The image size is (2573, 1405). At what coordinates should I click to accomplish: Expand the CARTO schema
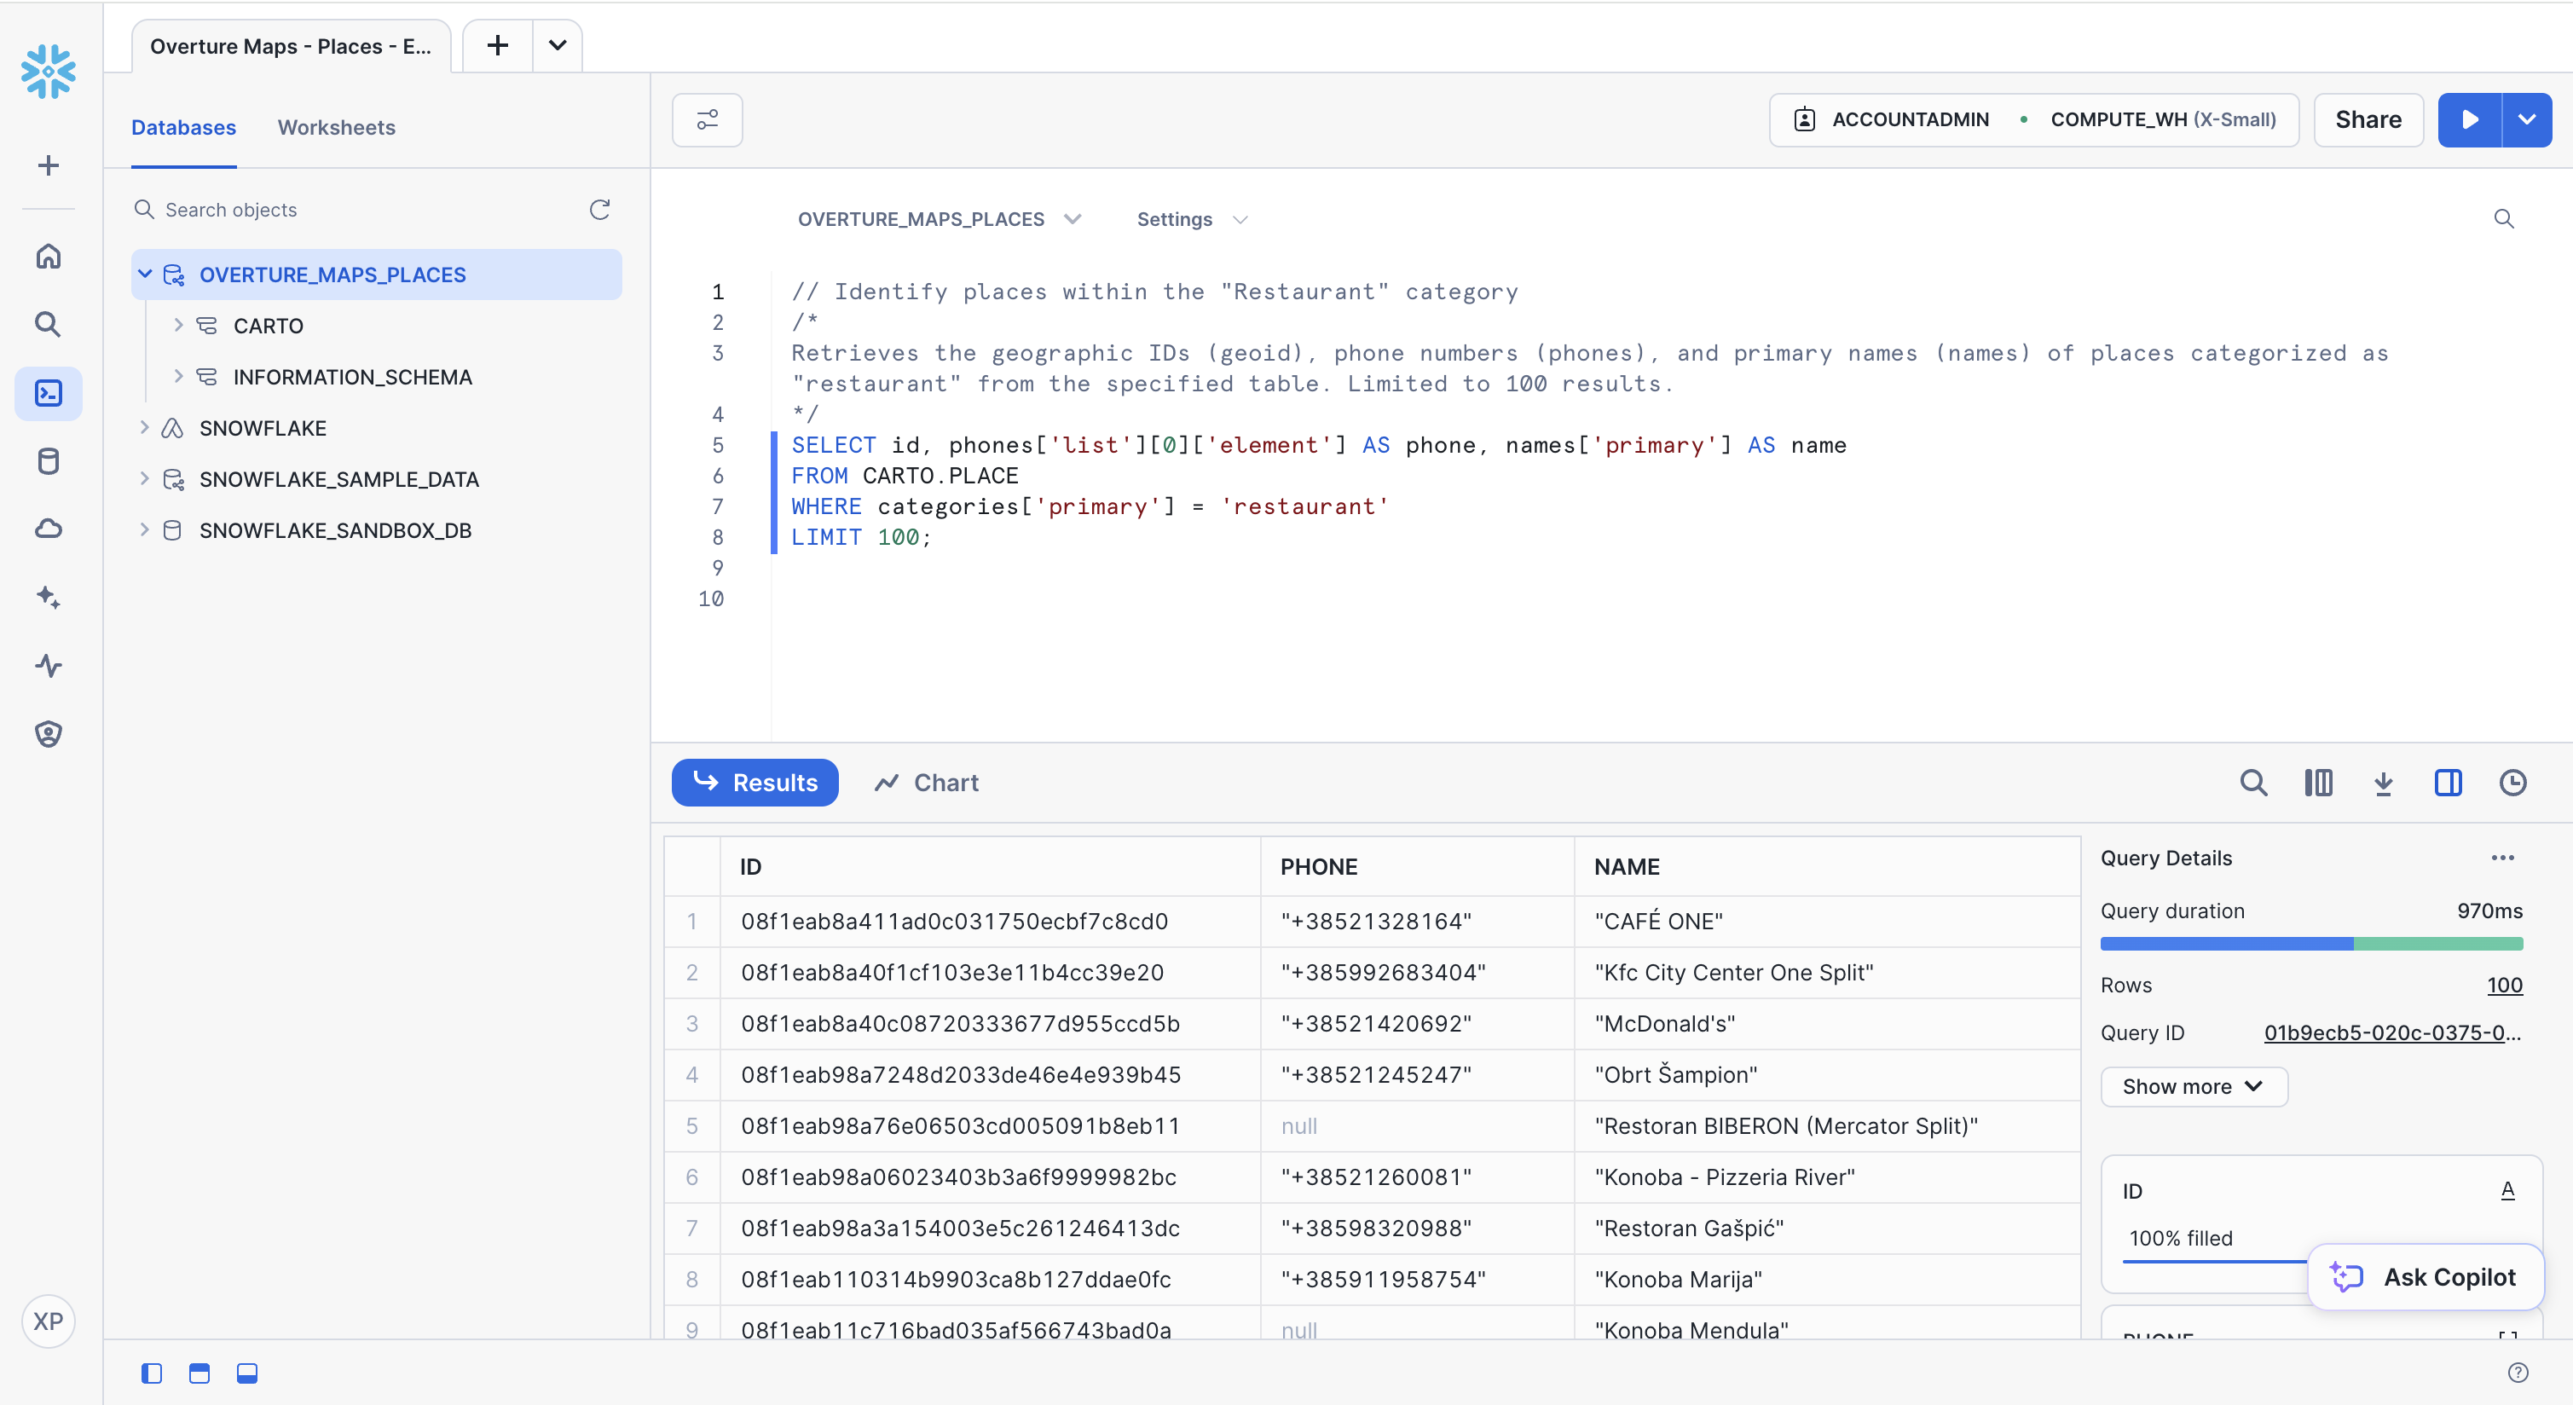point(179,326)
